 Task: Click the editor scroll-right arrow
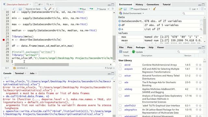point(110,64)
